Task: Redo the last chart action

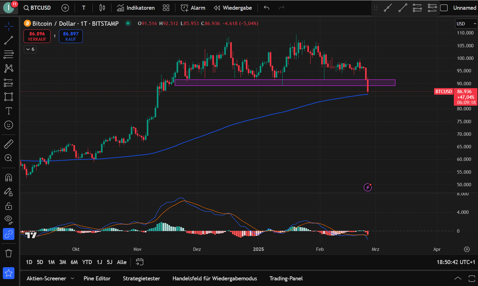Action: (x=282, y=8)
